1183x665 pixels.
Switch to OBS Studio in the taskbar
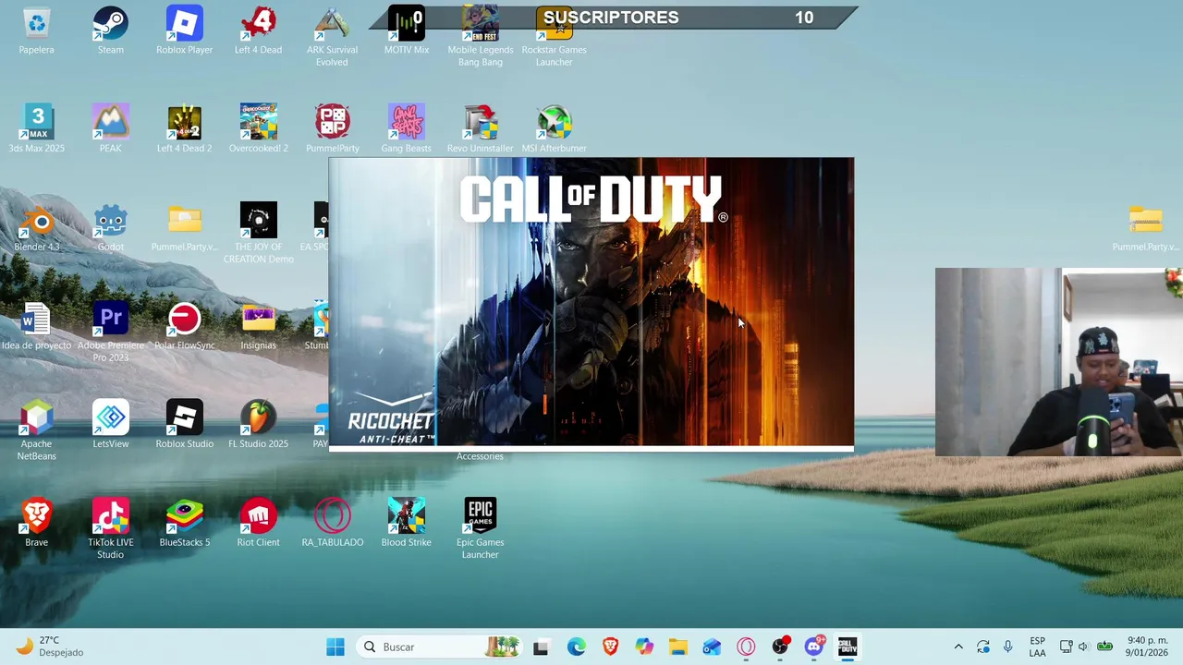click(780, 647)
